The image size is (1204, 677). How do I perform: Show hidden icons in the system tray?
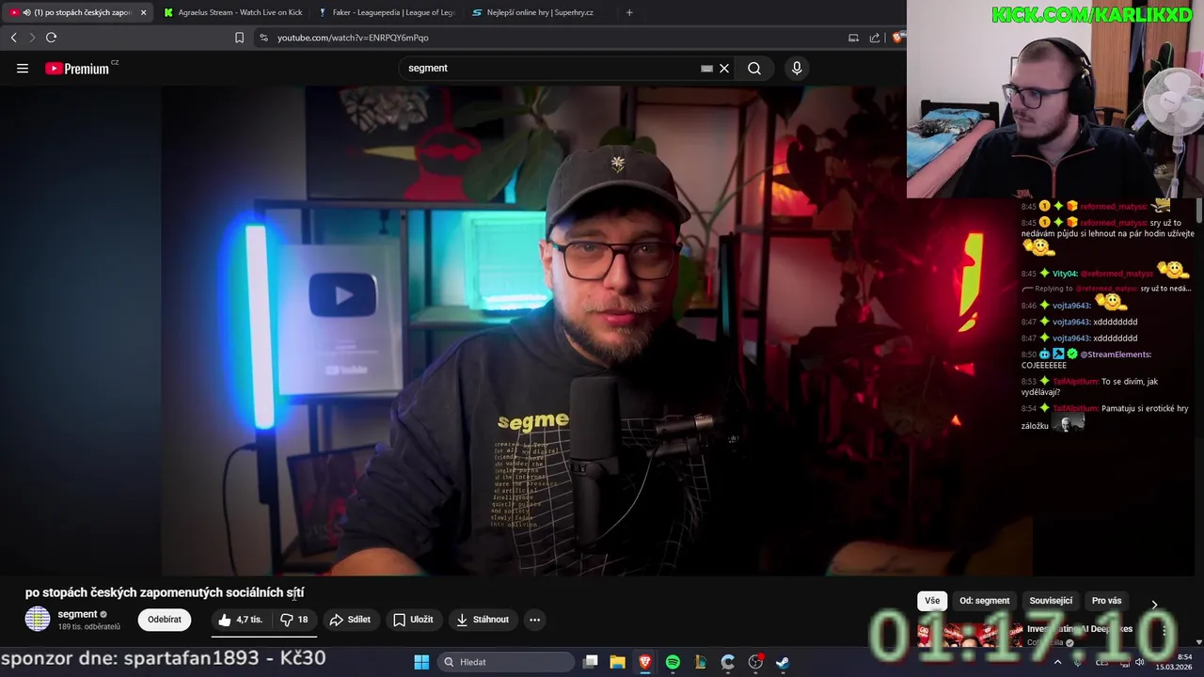1057,662
